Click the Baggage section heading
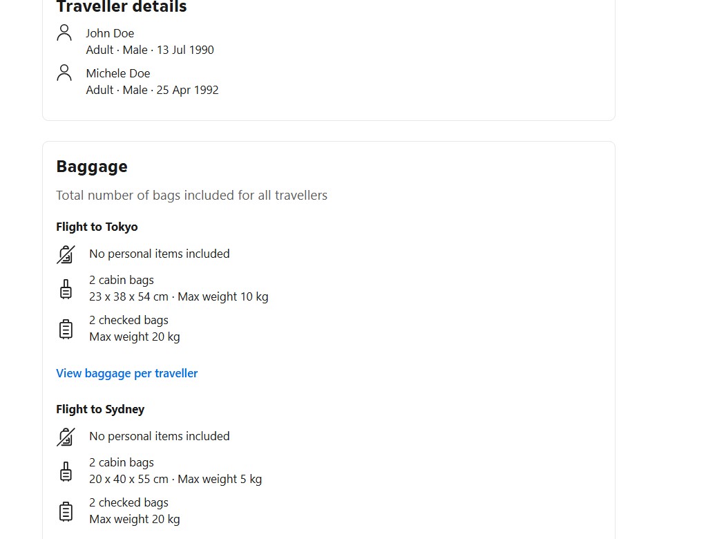This screenshot has width=724, height=539. click(92, 167)
